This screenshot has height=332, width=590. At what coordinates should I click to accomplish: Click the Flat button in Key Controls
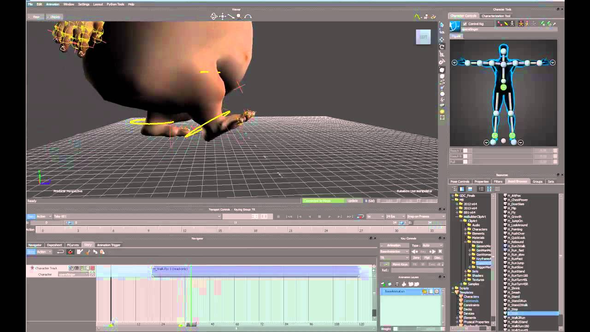(427, 258)
